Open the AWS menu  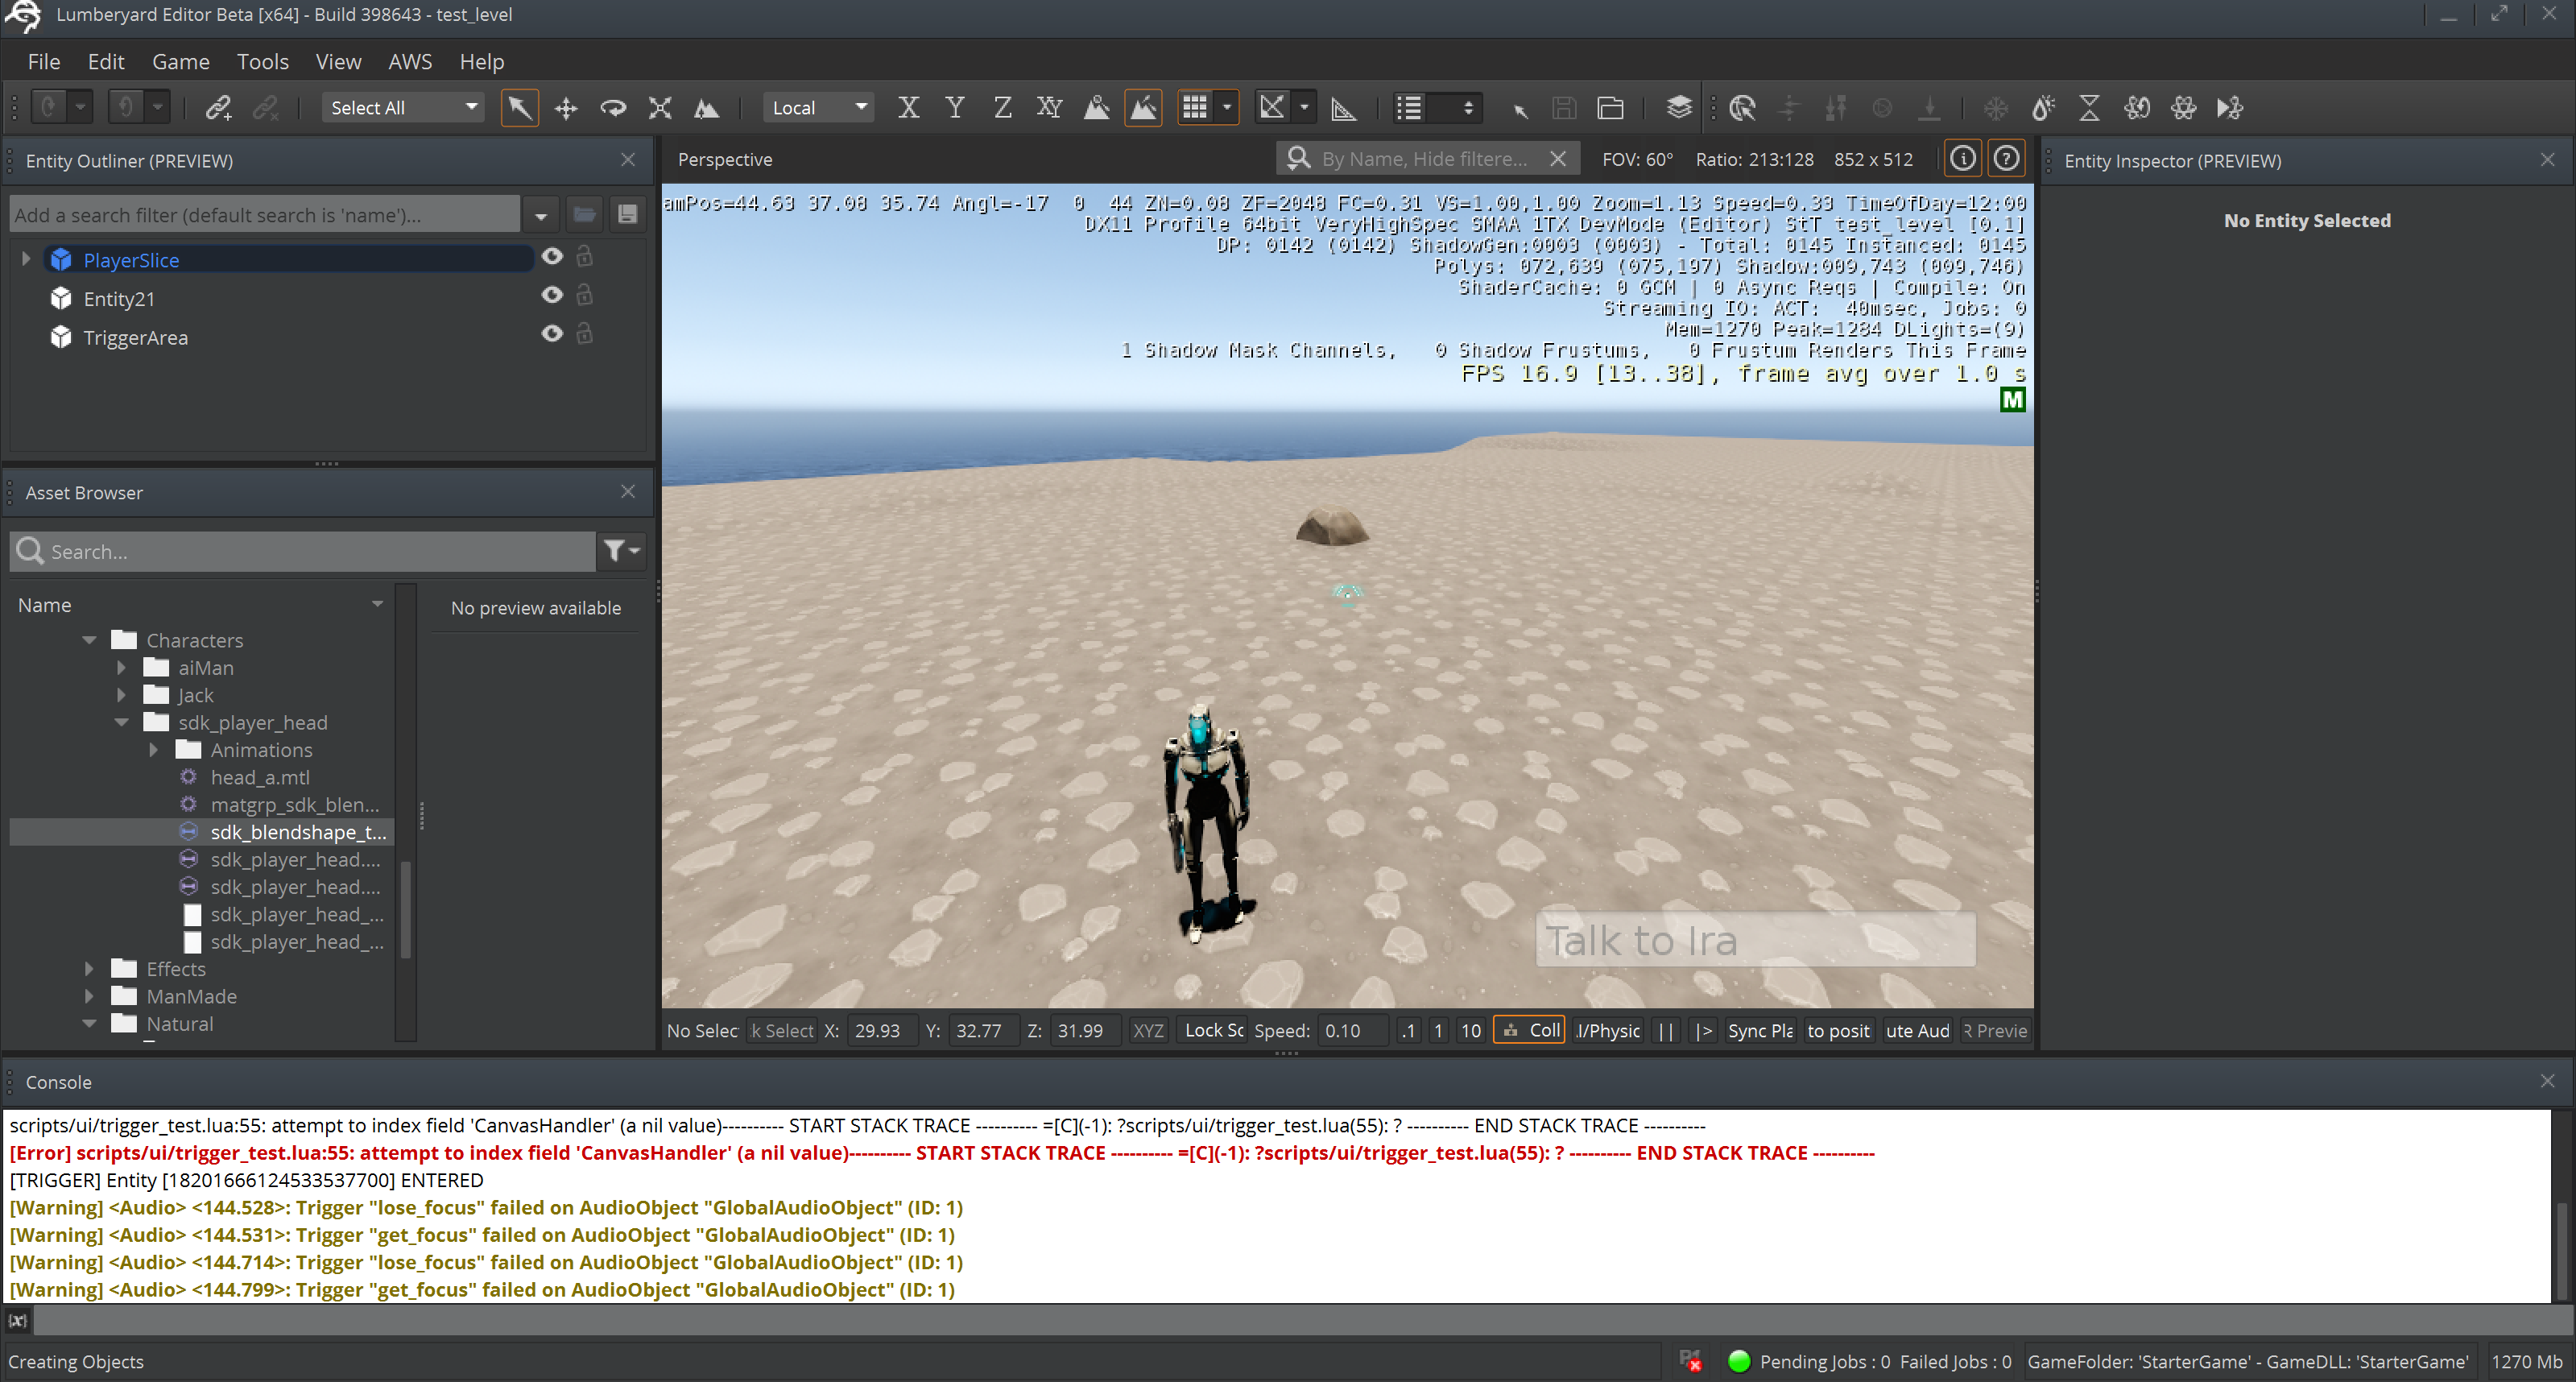coord(410,62)
